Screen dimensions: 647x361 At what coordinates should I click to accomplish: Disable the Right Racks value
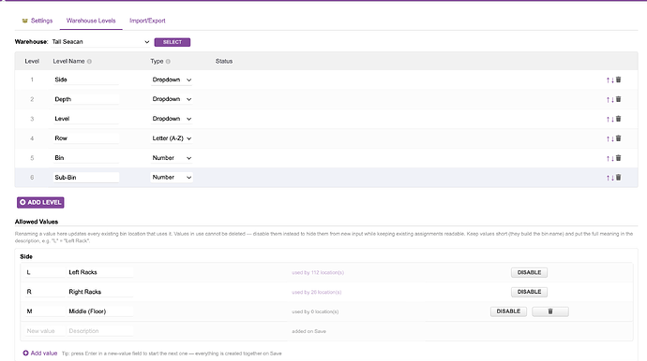(x=529, y=292)
